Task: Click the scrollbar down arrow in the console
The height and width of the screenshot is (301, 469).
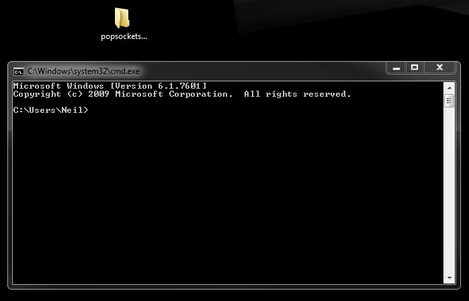Action: [450, 278]
